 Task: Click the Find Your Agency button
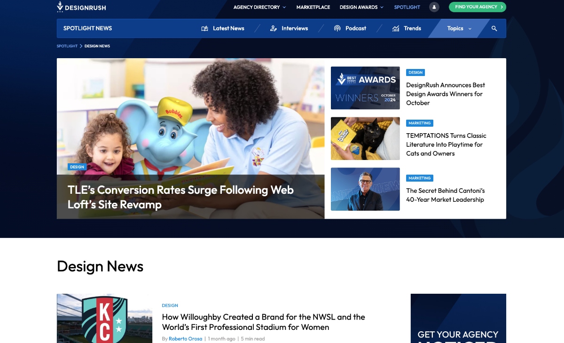point(478,7)
